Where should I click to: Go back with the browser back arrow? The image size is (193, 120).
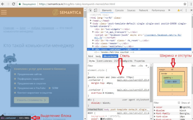3,4
